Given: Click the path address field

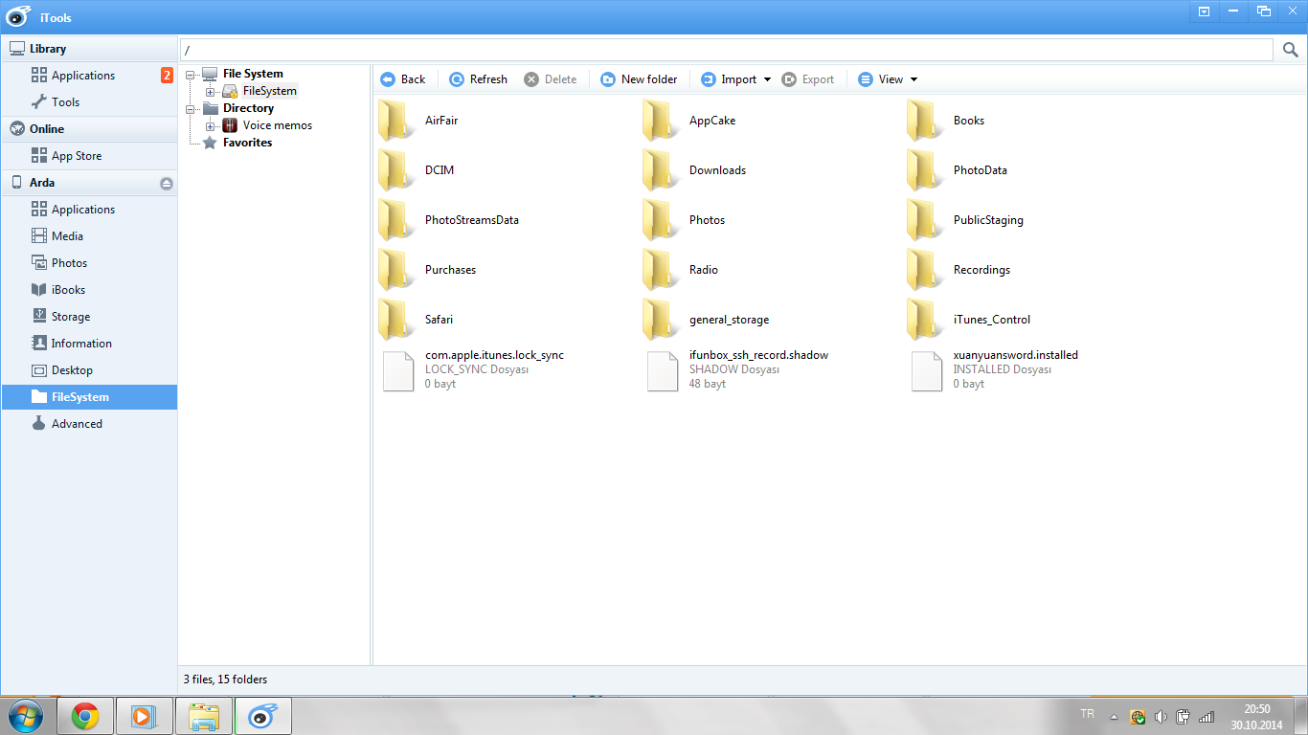Looking at the screenshot, I should point(727,50).
